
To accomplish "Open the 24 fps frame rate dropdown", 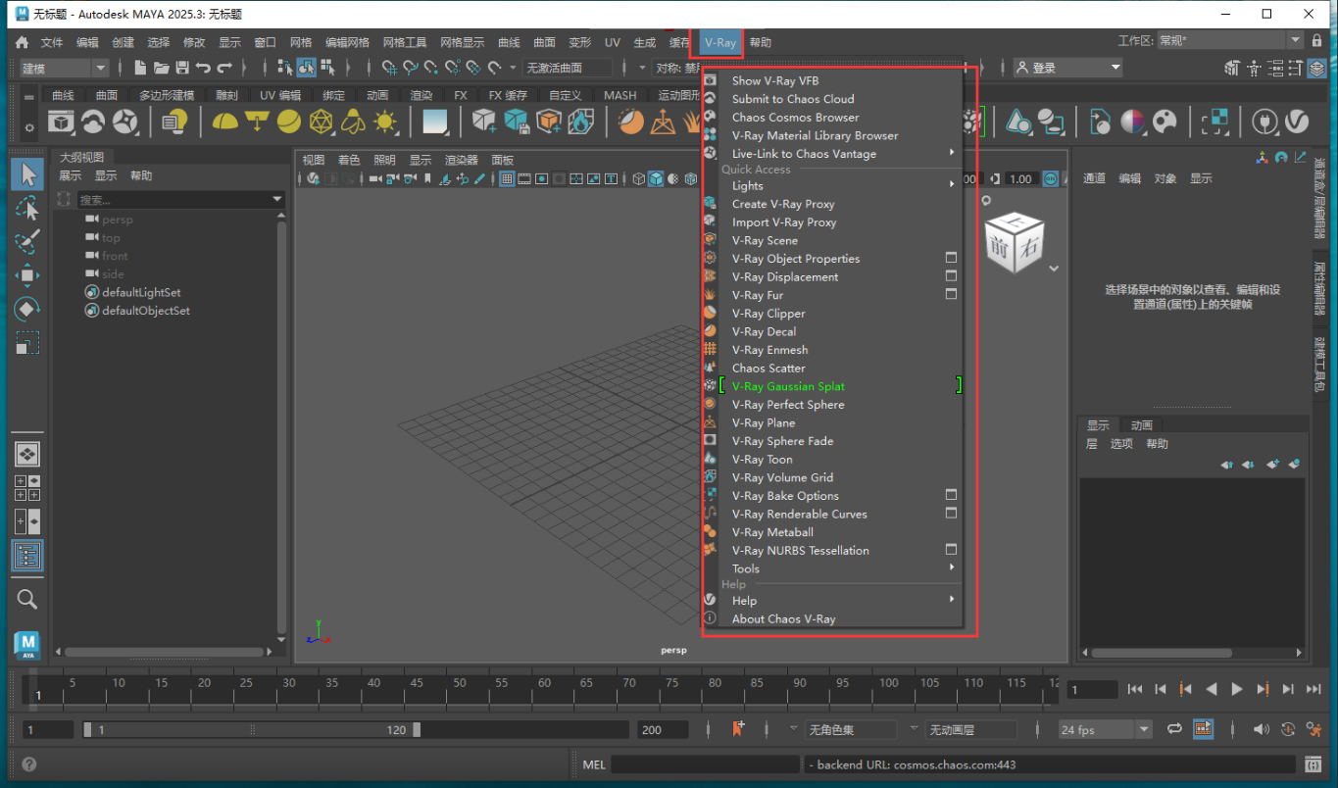I will pos(1105,729).
